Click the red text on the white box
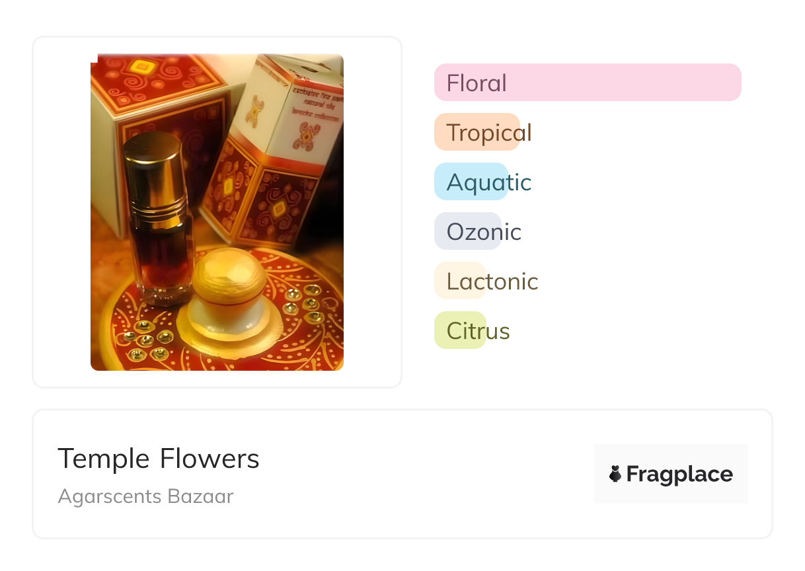805x571 pixels. click(x=311, y=96)
